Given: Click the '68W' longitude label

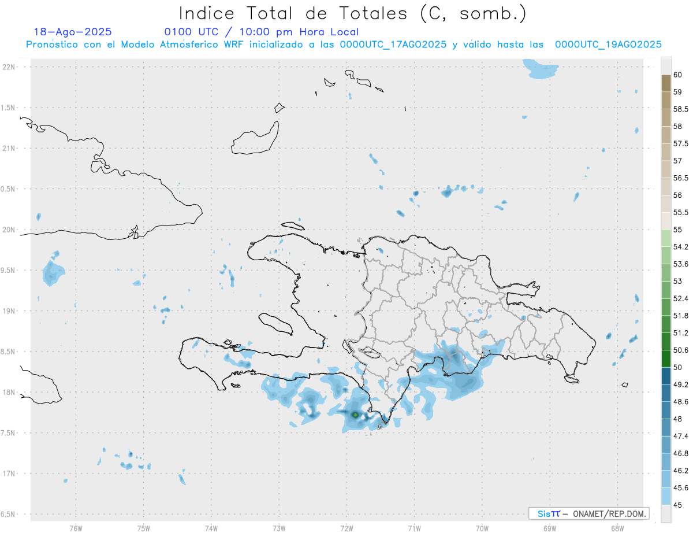Looking at the screenshot, I should [617, 528].
